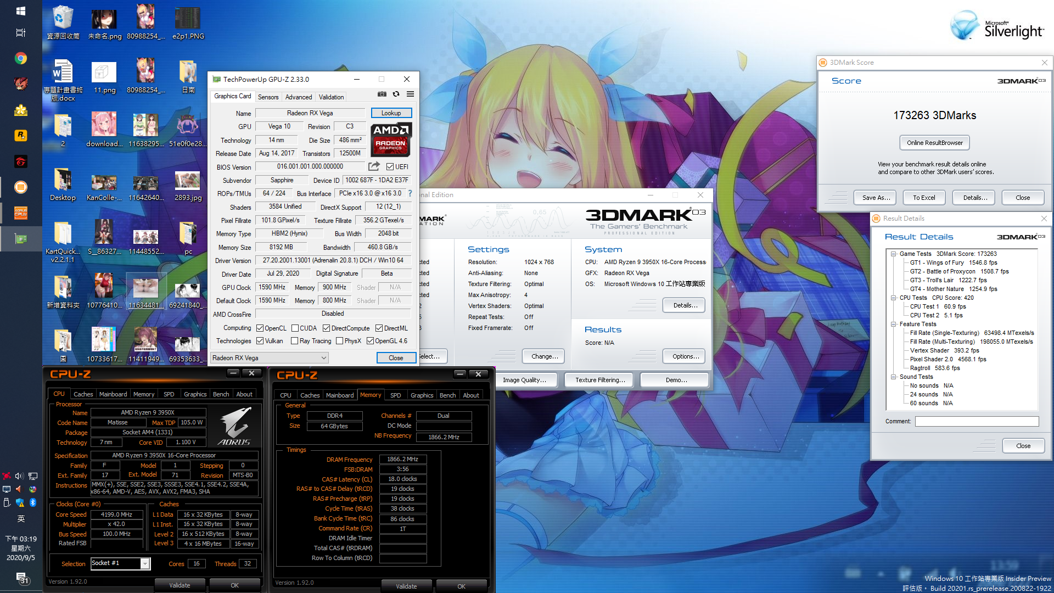Image resolution: width=1054 pixels, height=593 pixels.
Task: Click the Bluetooth tray icon
Action: 33,502
